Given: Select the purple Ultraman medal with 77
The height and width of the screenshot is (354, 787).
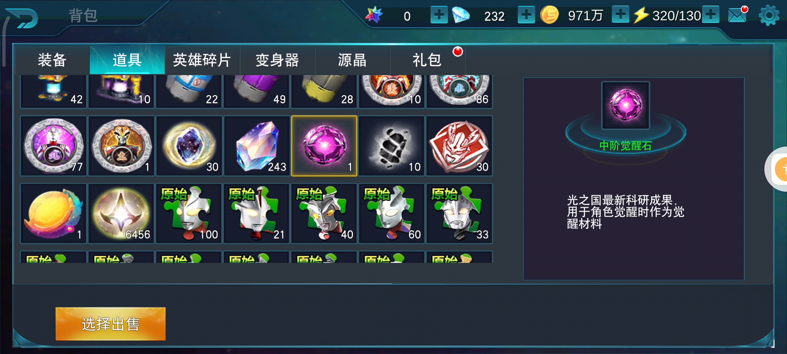Looking at the screenshot, I should [53, 146].
